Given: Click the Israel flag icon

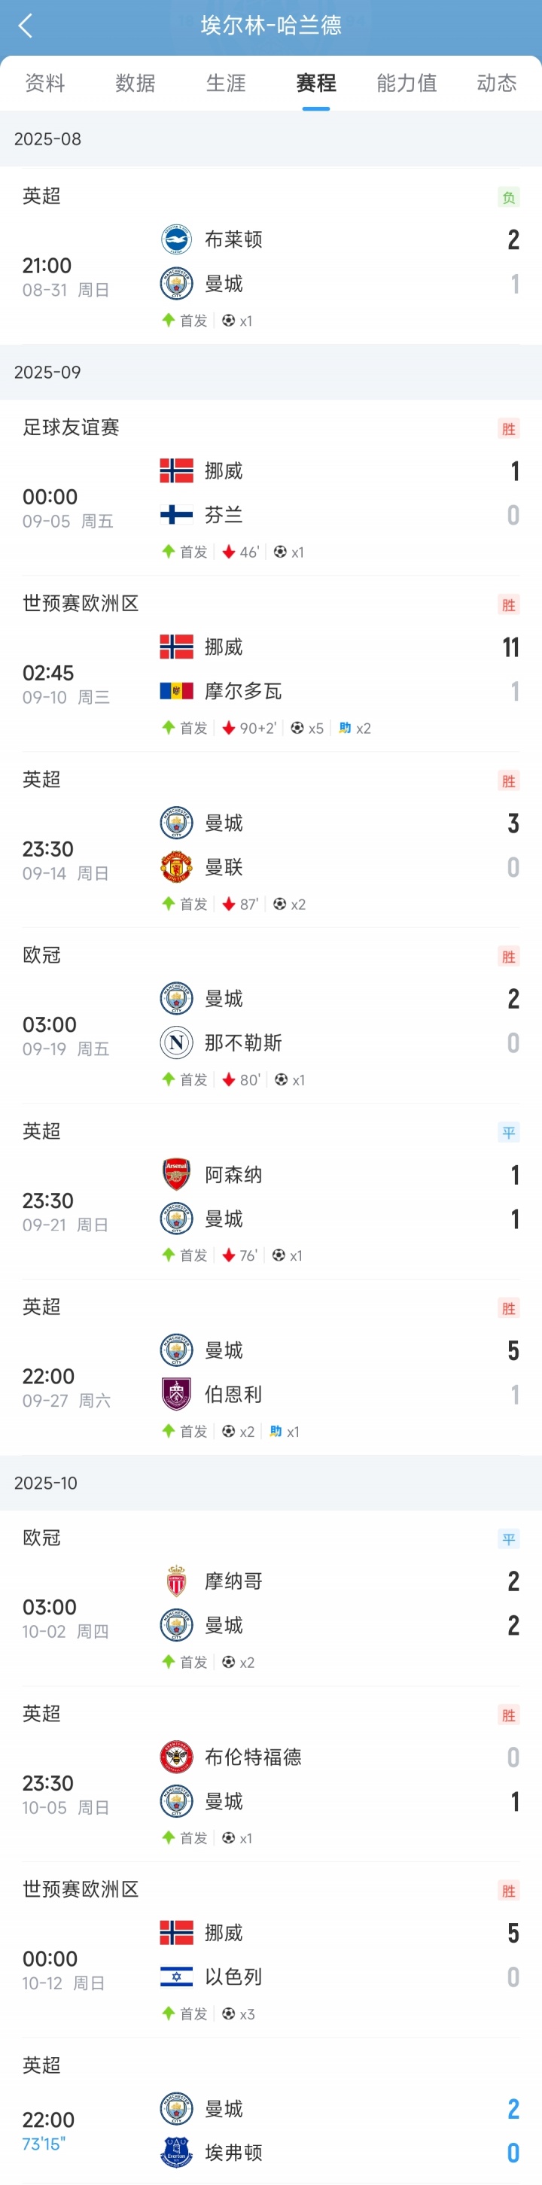Looking at the screenshot, I should click(x=176, y=1977).
